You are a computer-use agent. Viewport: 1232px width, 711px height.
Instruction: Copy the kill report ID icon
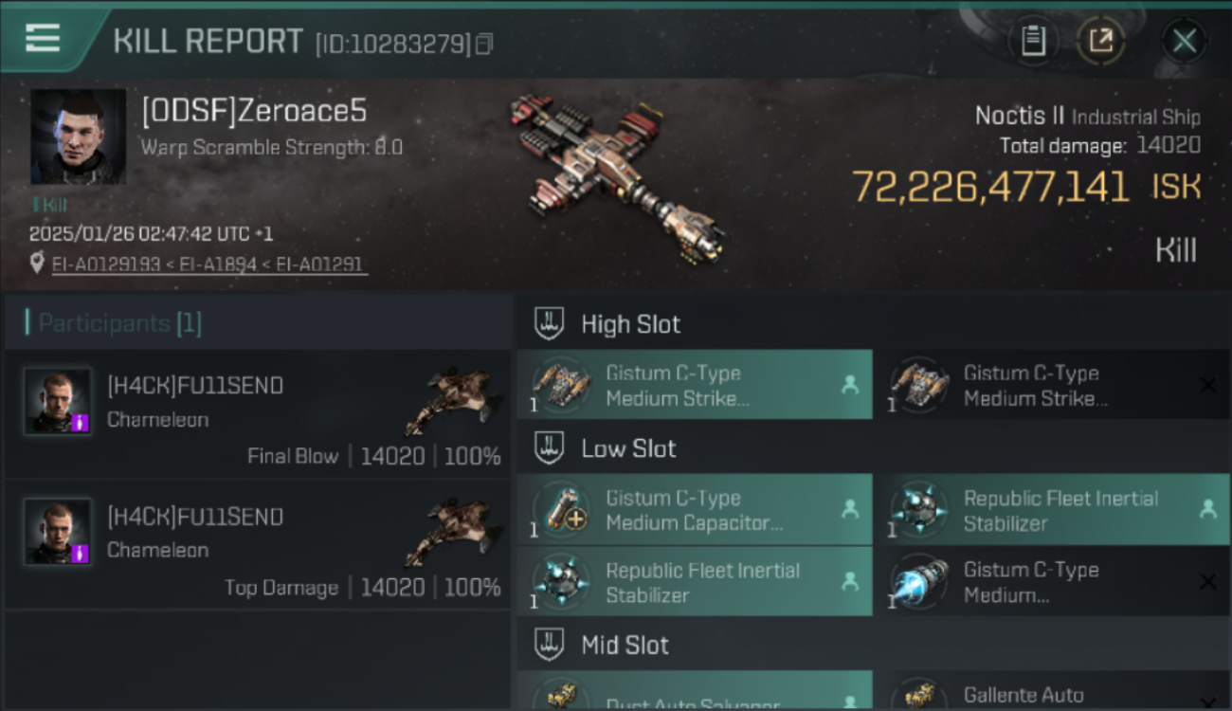coord(484,44)
